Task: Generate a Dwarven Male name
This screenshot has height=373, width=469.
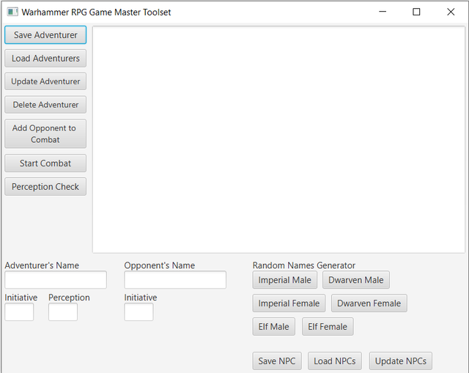Action: pyautogui.click(x=356, y=280)
